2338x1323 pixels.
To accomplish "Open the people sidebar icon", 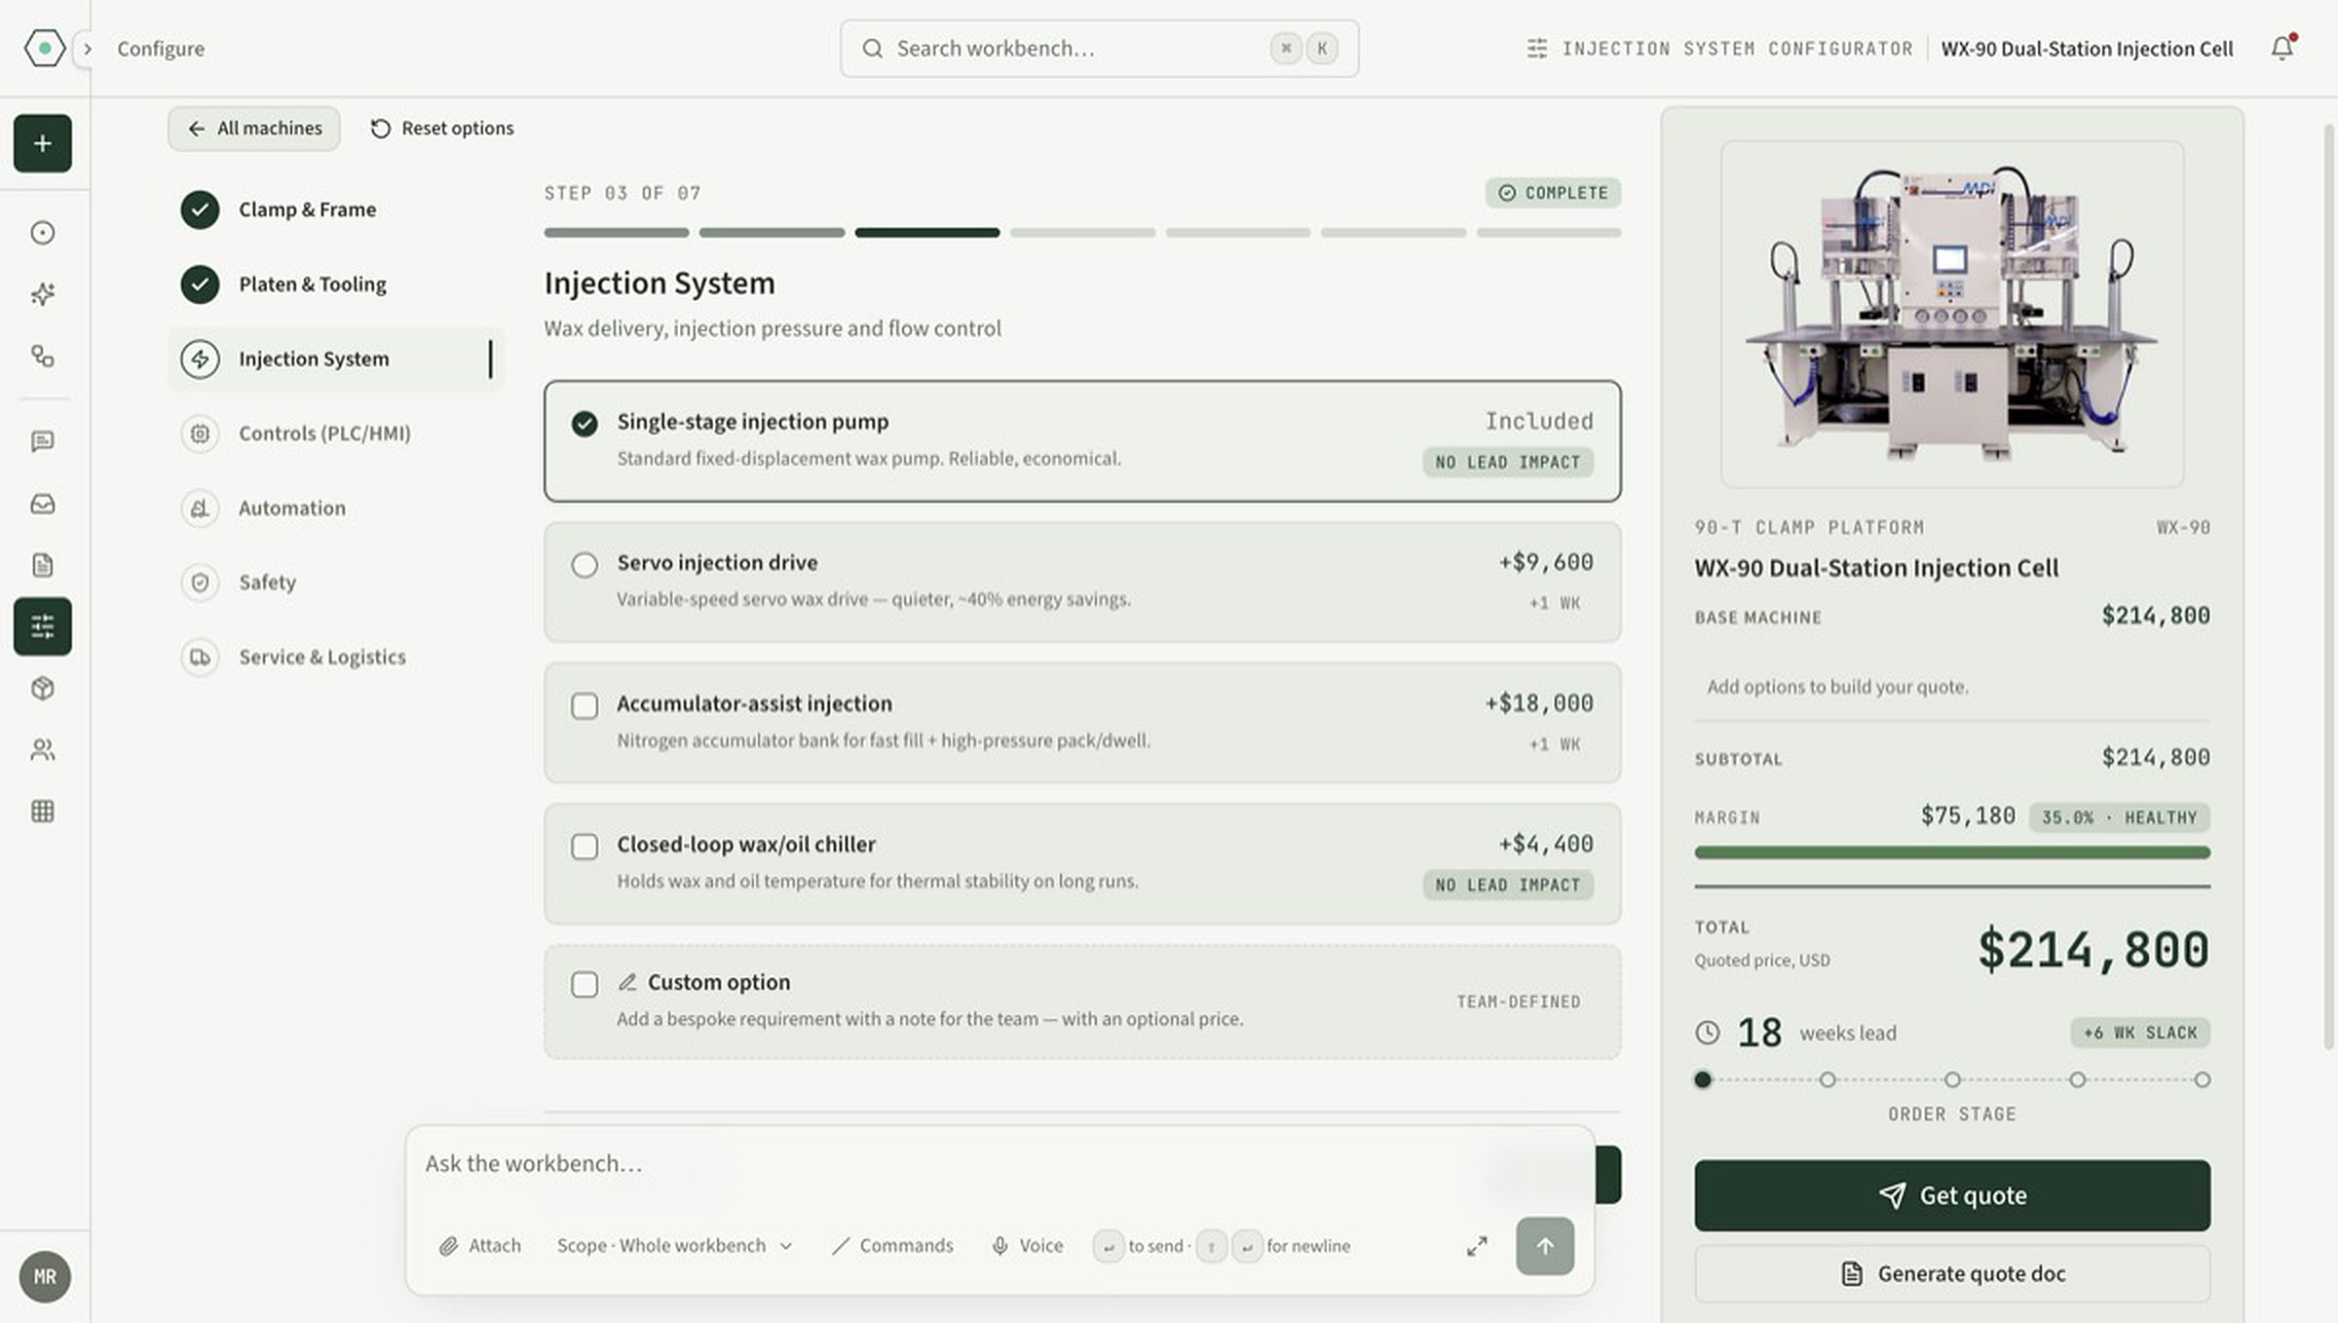I will [x=43, y=749].
